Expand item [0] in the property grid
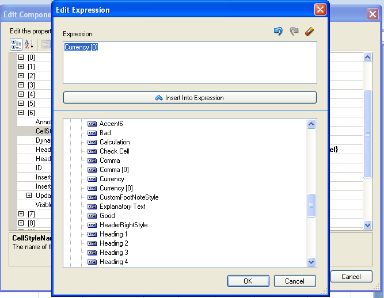This screenshot has height=298, width=384. pos(21,58)
